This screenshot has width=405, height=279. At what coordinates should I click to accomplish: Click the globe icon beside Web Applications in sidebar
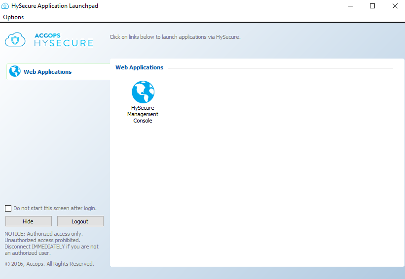tap(15, 71)
